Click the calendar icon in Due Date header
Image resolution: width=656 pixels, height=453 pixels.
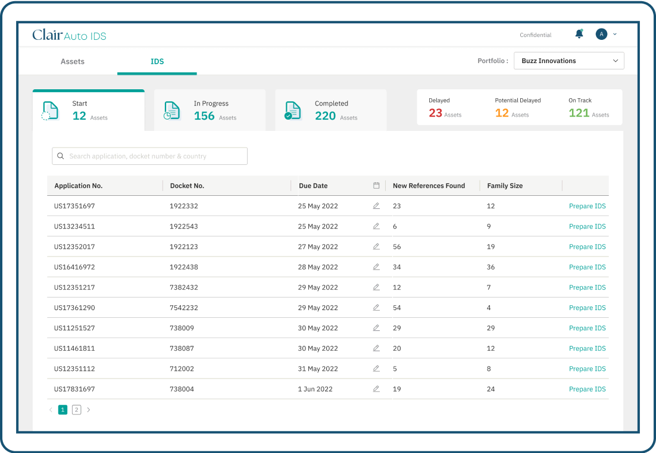[377, 185]
